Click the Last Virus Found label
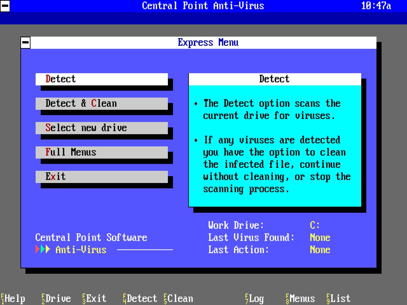 pyautogui.click(x=251, y=238)
